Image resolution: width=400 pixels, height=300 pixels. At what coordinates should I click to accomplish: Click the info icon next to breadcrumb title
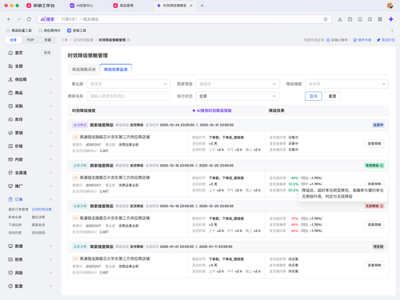click(x=128, y=40)
